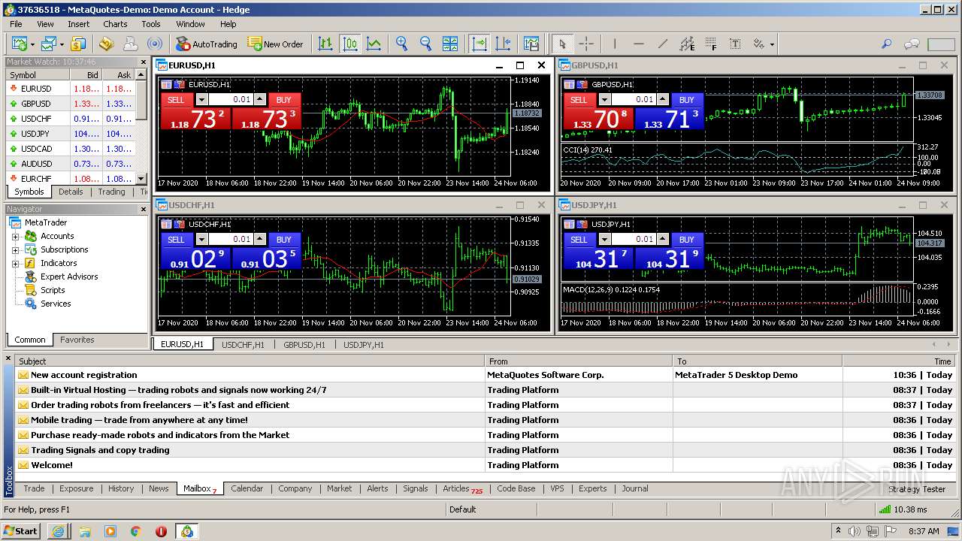Open the chat speech-bubble icon
Image resolution: width=962 pixels, height=541 pixels.
click(x=912, y=44)
